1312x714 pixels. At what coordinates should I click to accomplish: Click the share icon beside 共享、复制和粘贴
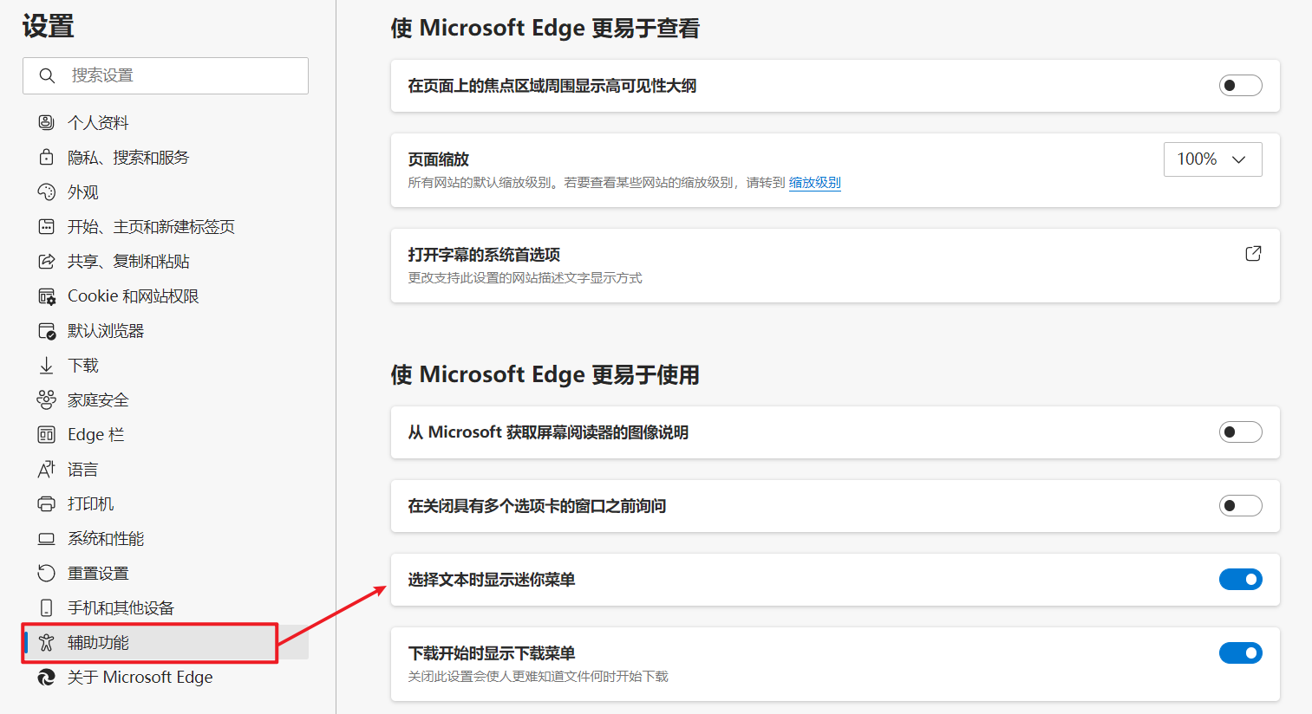tap(47, 261)
